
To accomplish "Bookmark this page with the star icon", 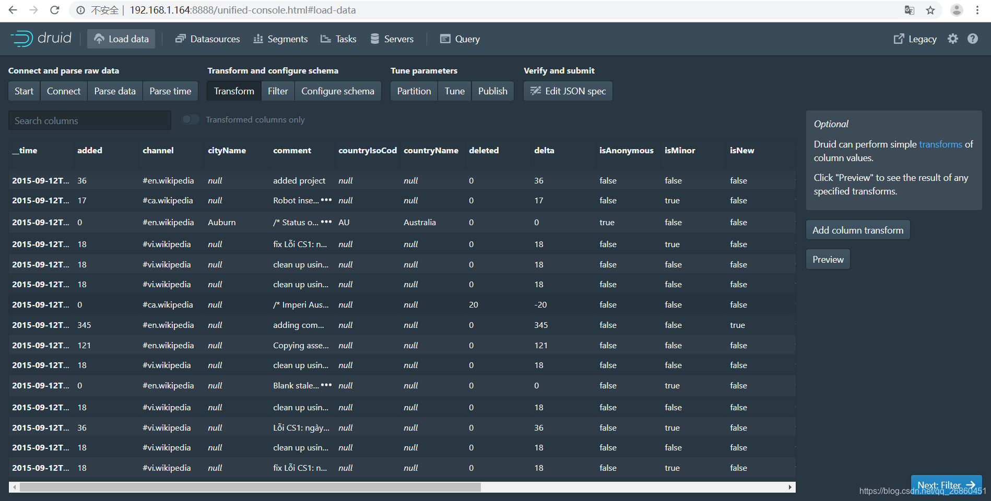I will point(930,10).
